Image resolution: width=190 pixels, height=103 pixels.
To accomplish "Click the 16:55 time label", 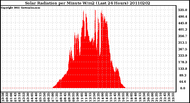I will coord(123,98).
